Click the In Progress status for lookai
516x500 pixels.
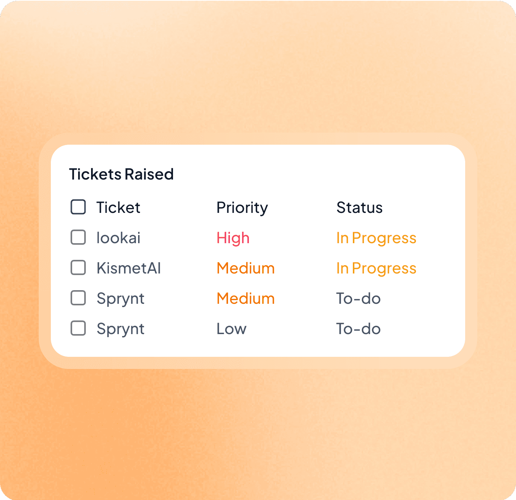376,238
